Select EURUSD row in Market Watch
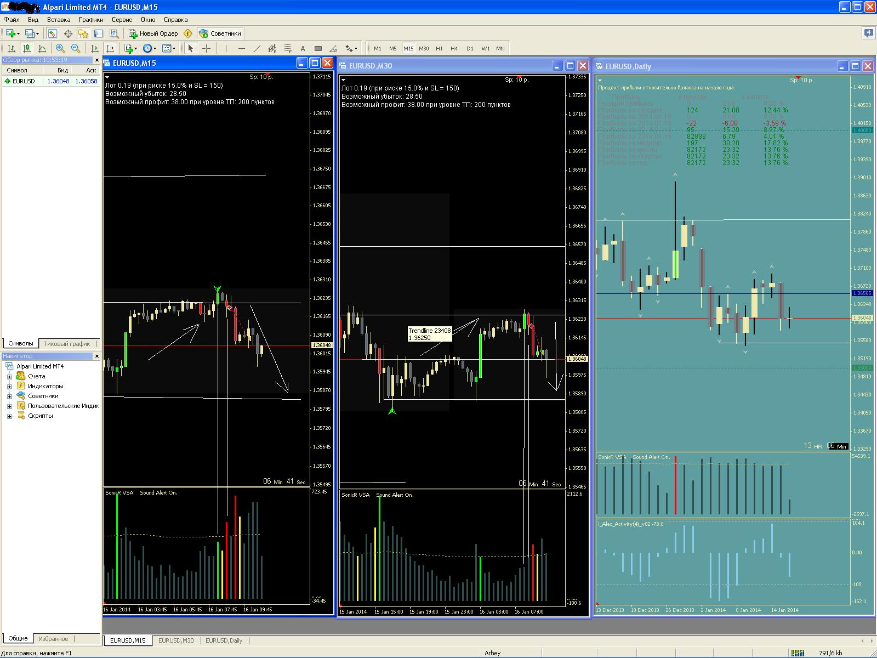The width and height of the screenshot is (877, 658). click(50, 81)
